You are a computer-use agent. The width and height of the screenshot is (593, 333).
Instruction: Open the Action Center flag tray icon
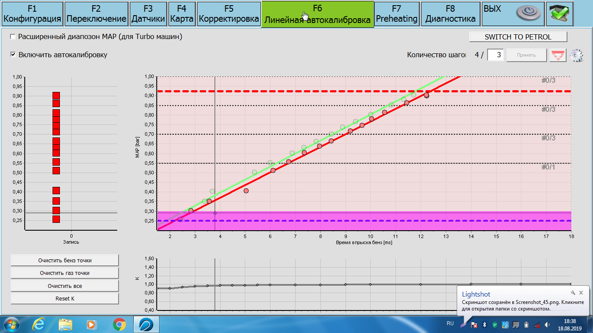point(474,324)
